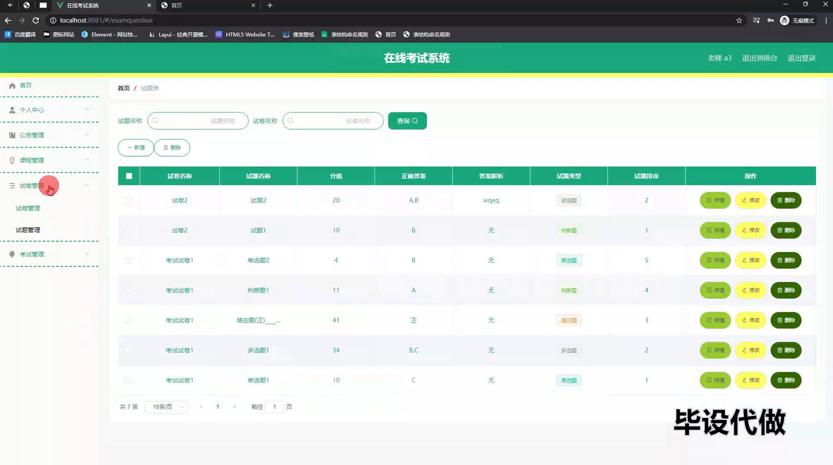Collapse the 试卷管理 sidebar section

point(49,186)
